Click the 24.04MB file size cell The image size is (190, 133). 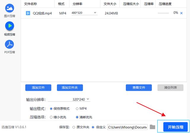point(111,13)
